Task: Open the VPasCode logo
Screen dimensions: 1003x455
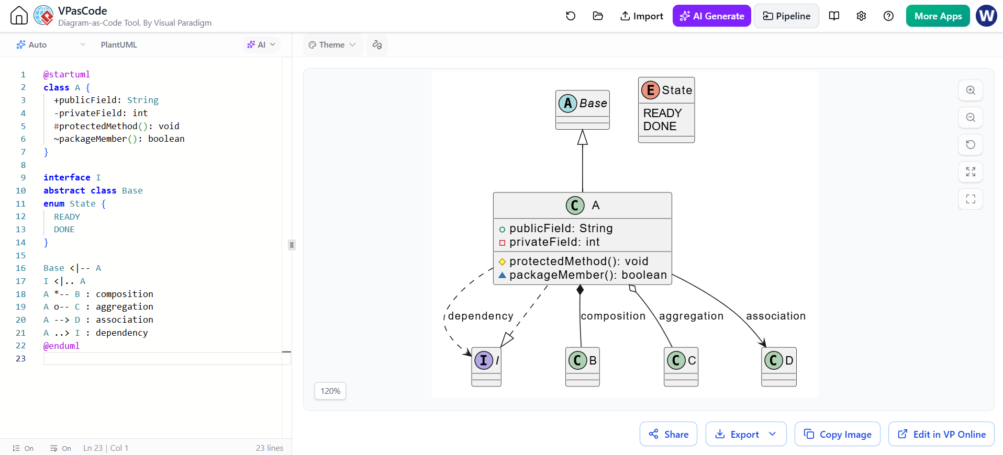Action: click(43, 16)
